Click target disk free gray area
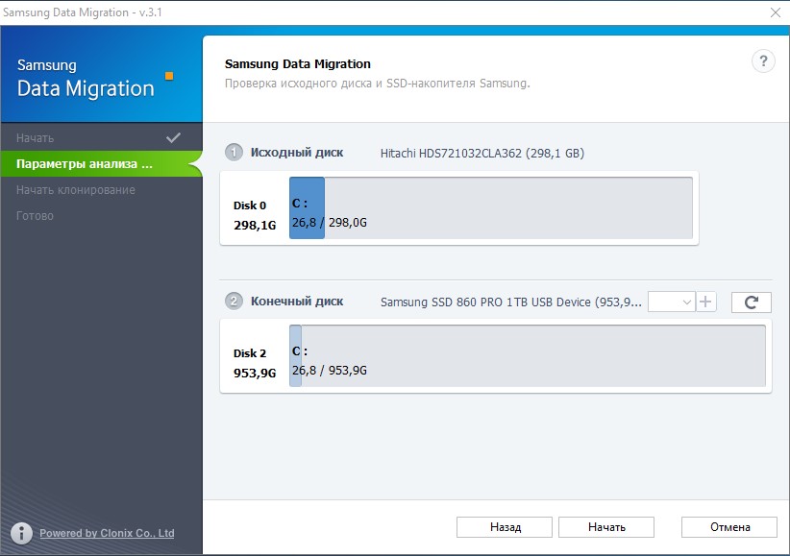This screenshot has width=790, height=556. click(x=533, y=356)
